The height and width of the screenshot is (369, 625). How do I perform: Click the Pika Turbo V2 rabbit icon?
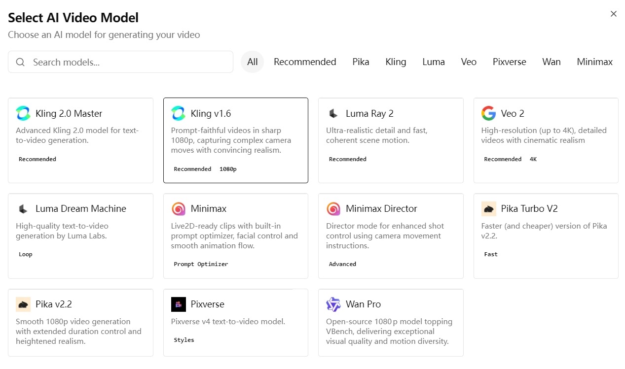pyautogui.click(x=488, y=209)
